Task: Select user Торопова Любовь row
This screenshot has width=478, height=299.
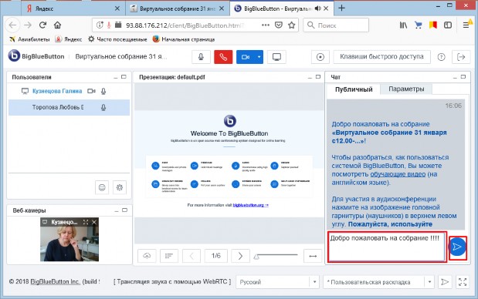Action: 69,107
